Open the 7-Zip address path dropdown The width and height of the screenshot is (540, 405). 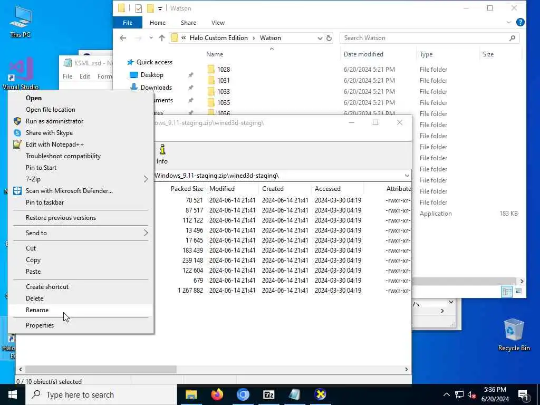coord(407,176)
